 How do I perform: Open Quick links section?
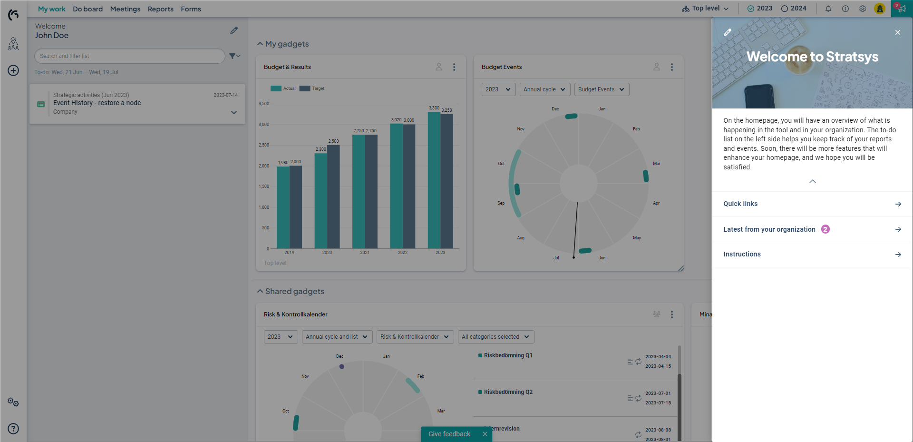812,204
